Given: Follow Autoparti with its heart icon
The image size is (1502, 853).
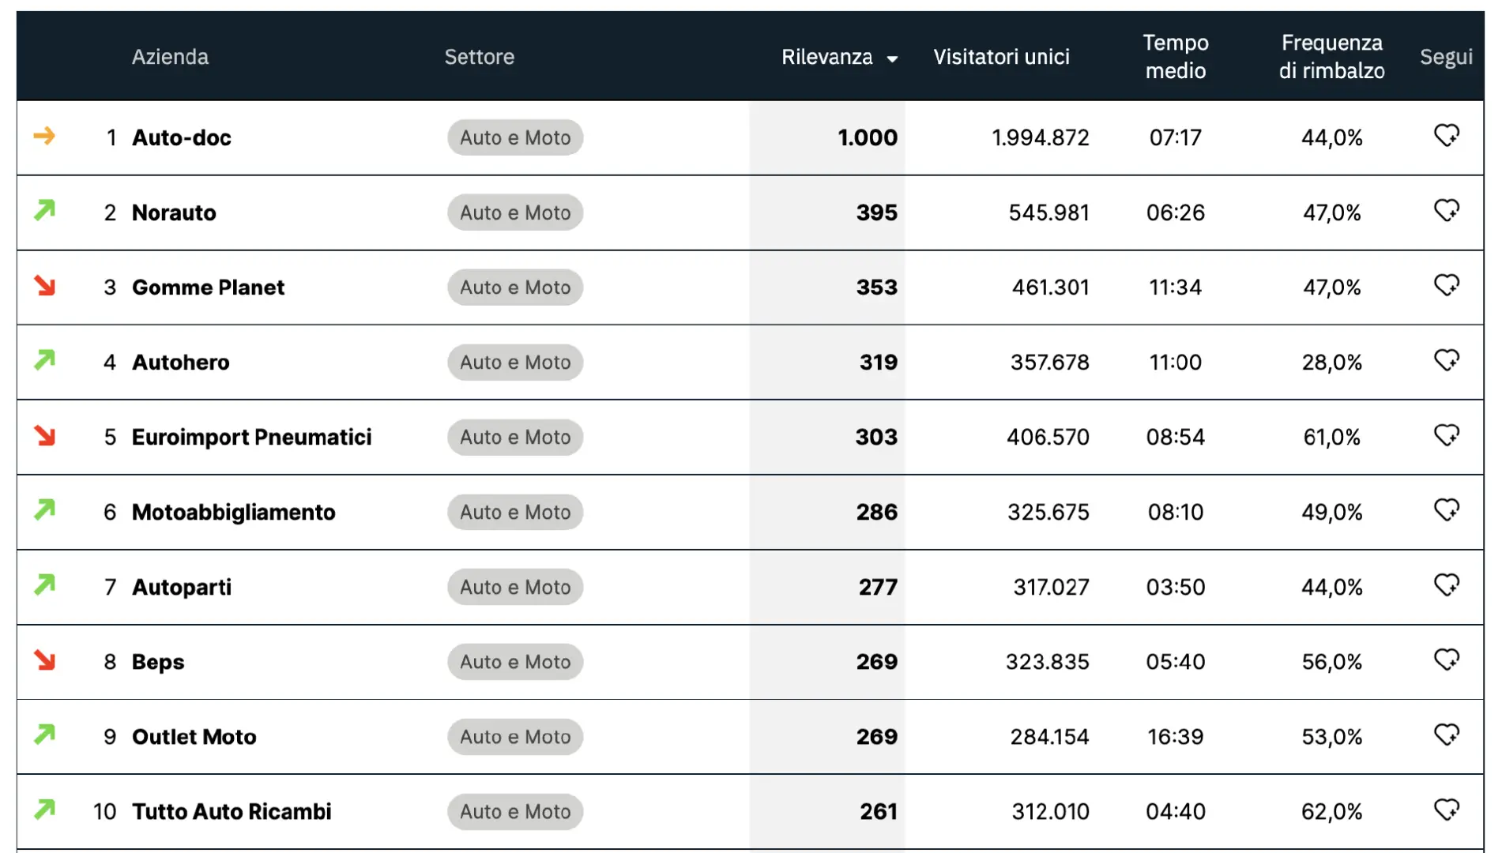Looking at the screenshot, I should pos(1447,585).
